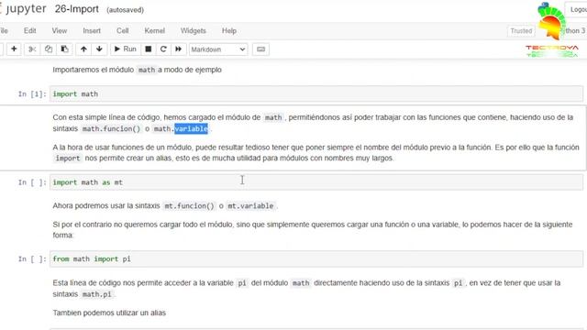The height and width of the screenshot is (330, 587).
Task: Move selected cell up arrow
Action: tap(83, 49)
